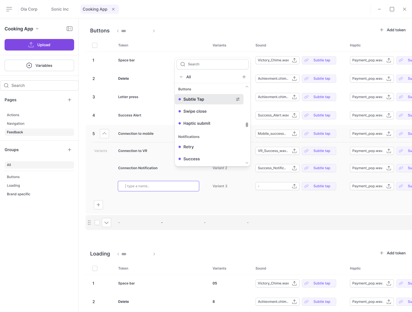Add a new group with plus icon

coord(70,150)
